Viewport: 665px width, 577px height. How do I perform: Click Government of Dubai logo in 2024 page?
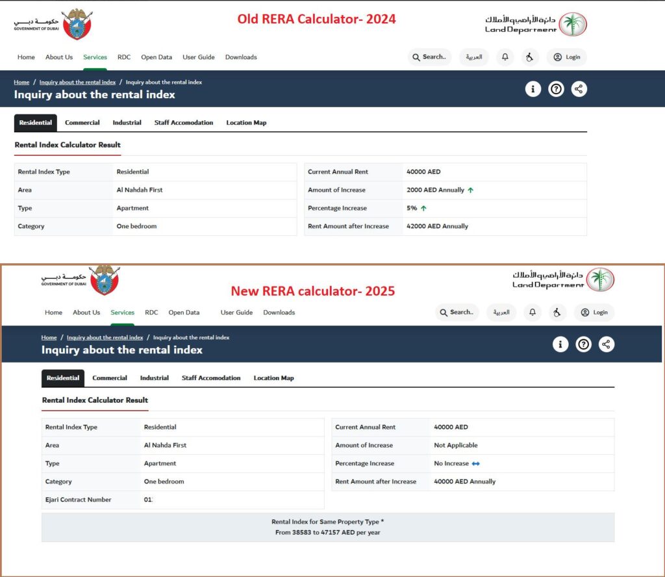tap(53, 24)
